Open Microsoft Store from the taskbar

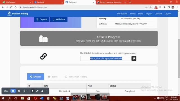pyautogui.click(x=29, y=98)
